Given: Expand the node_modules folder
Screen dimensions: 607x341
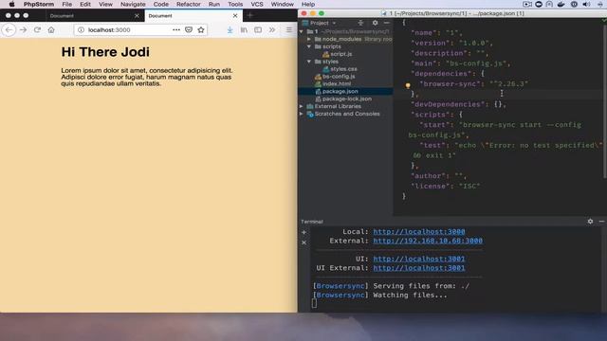Looking at the screenshot, I should click(309, 39).
